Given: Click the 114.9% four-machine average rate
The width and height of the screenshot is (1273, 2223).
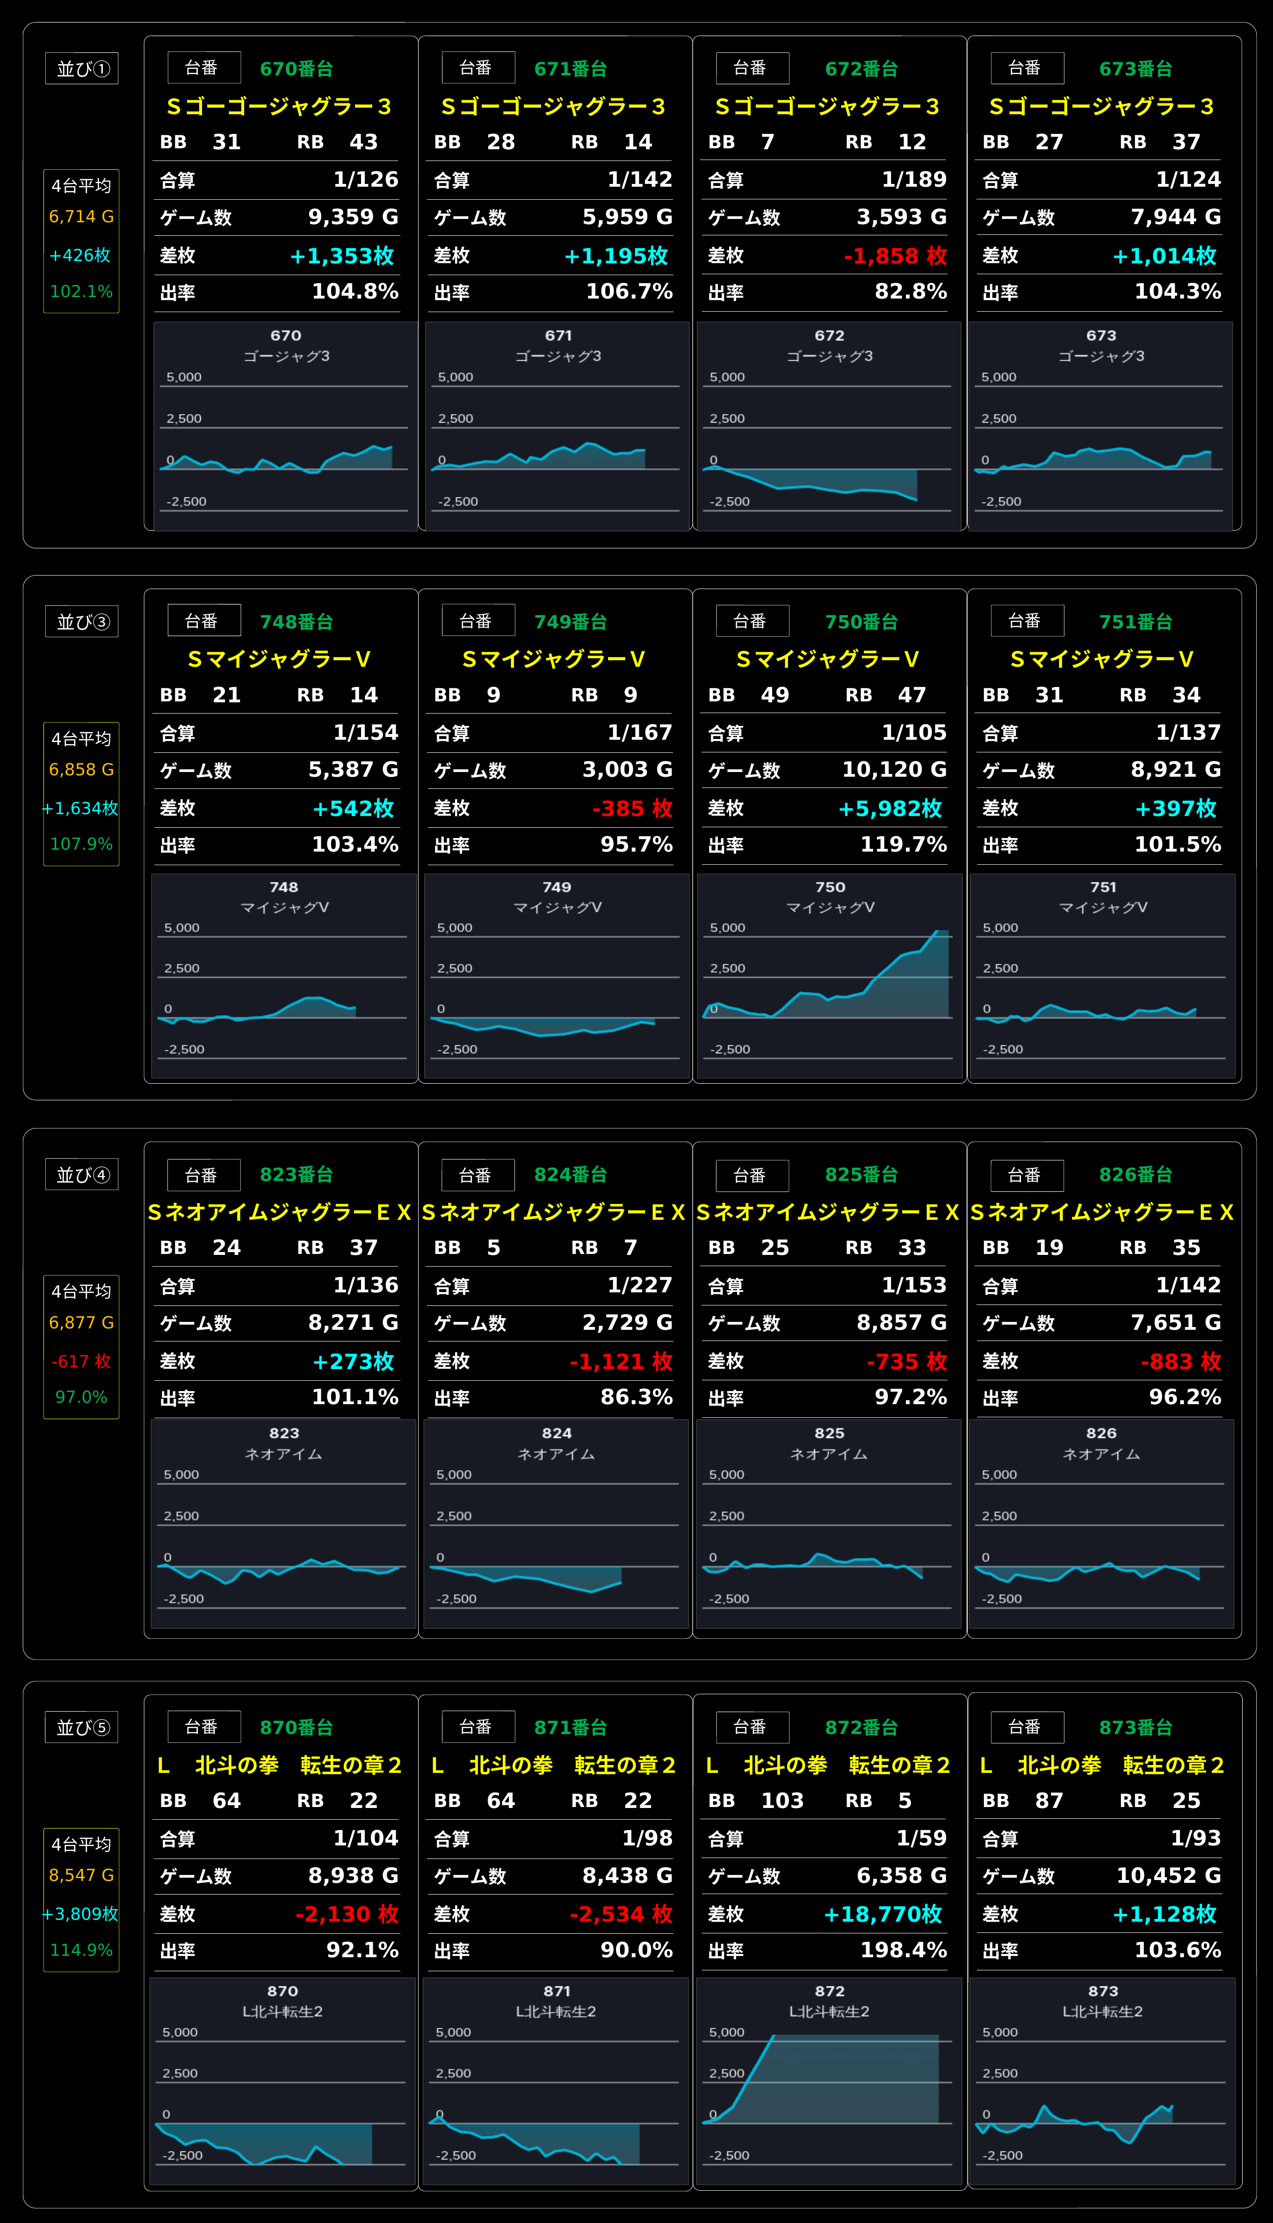Looking at the screenshot, I should point(81,1950).
